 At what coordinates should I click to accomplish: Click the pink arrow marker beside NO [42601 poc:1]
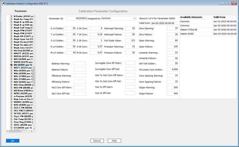11,65
